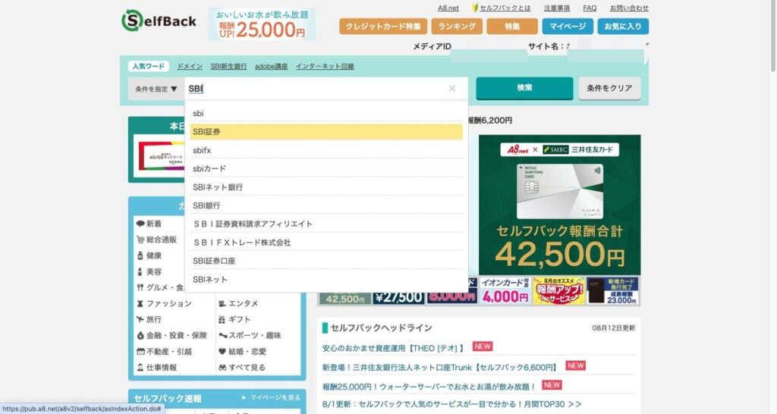
Task: Open the お気に入り list
Action: tap(623, 27)
